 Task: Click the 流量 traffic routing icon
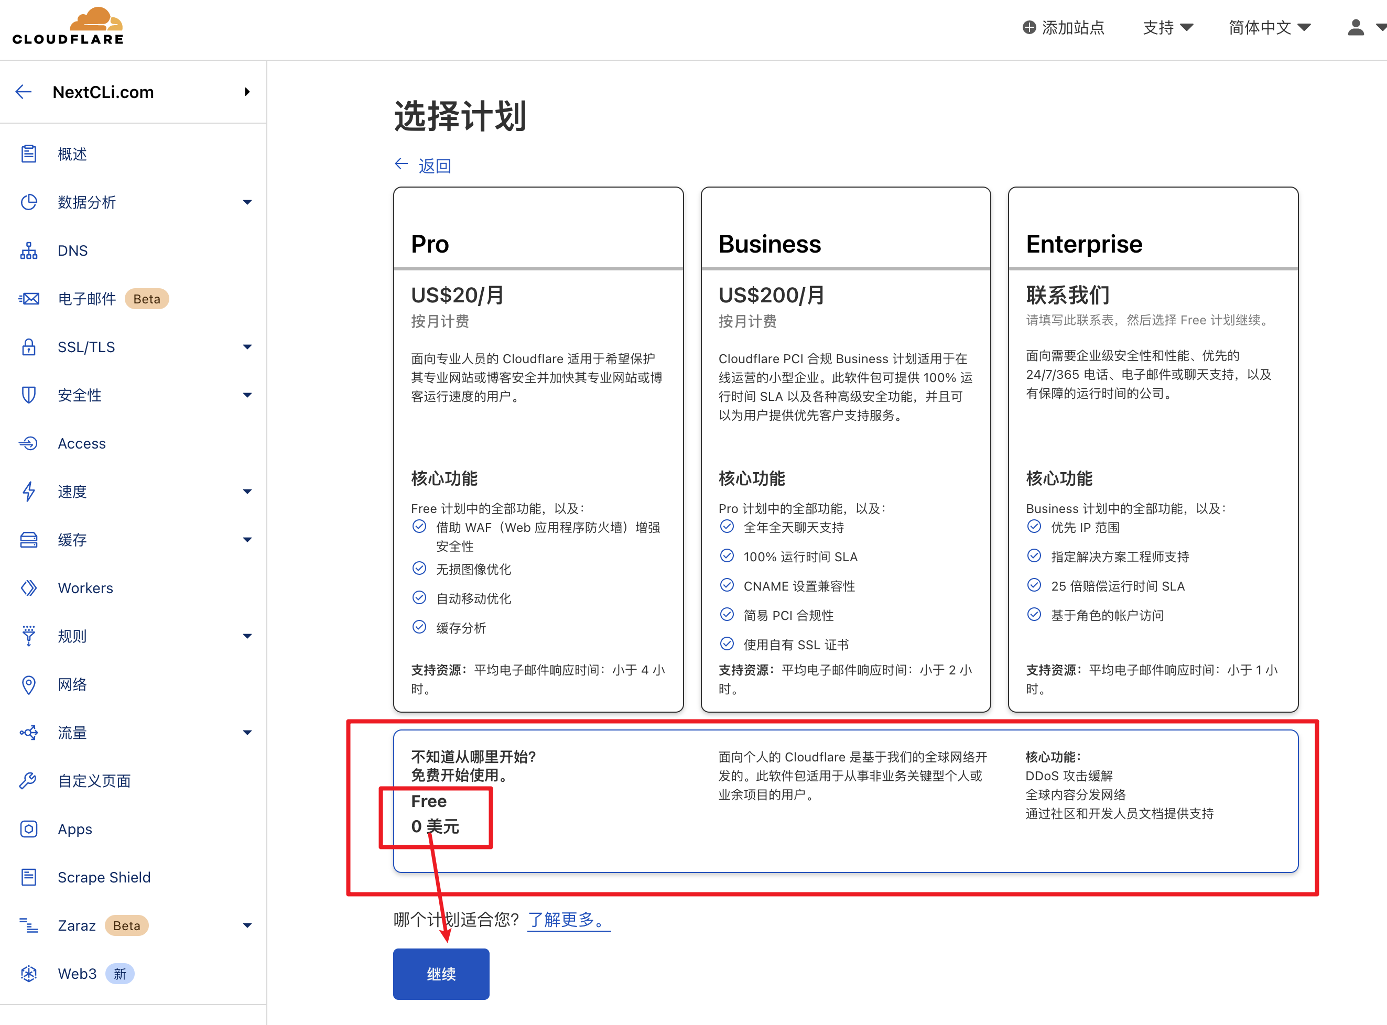point(28,733)
